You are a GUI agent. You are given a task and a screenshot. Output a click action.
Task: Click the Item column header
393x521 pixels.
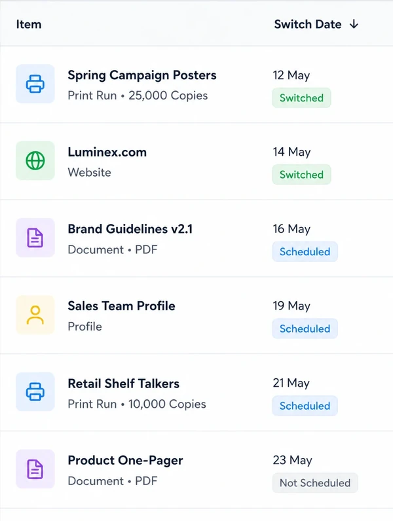click(29, 24)
